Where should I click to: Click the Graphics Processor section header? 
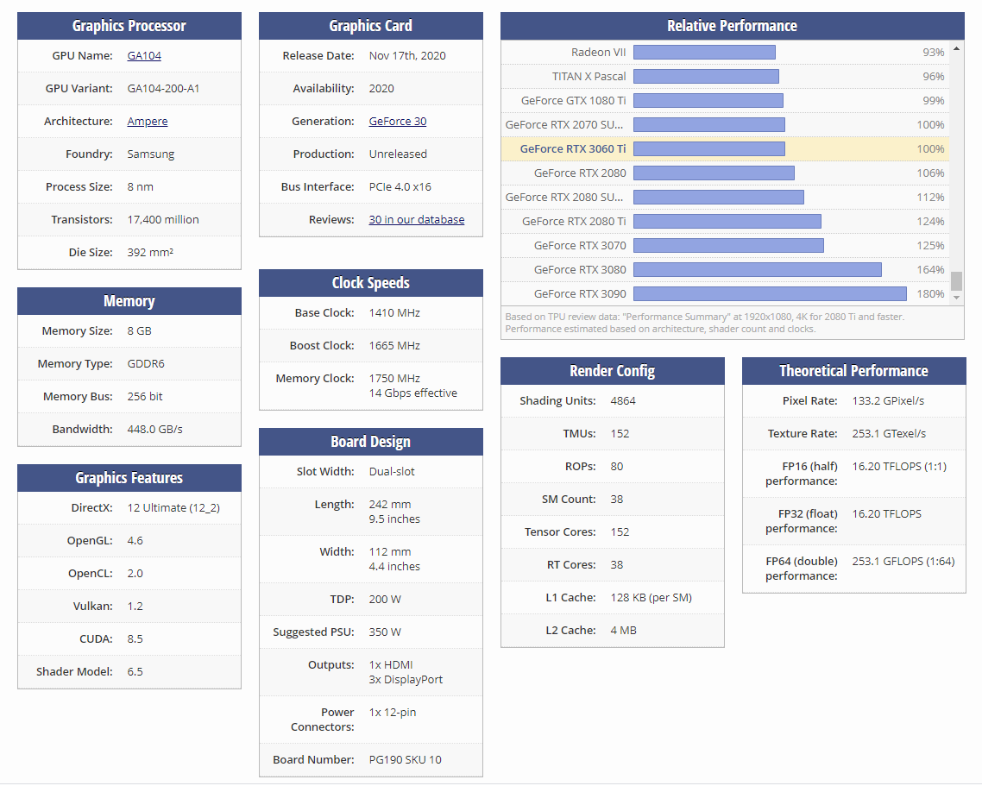tap(129, 26)
